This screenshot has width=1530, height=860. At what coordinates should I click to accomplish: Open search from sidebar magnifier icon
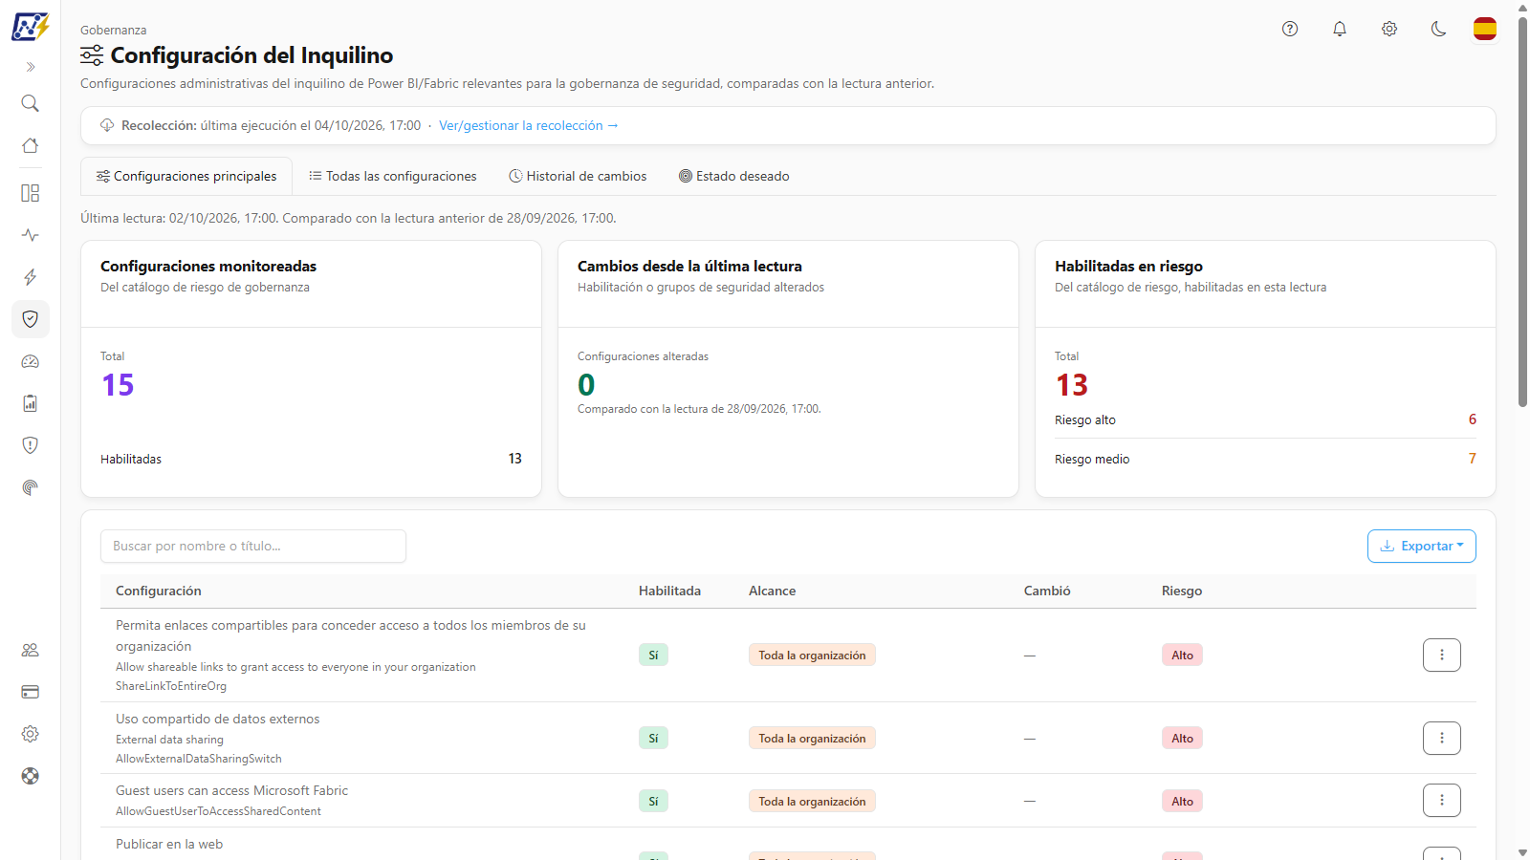[31, 103]
